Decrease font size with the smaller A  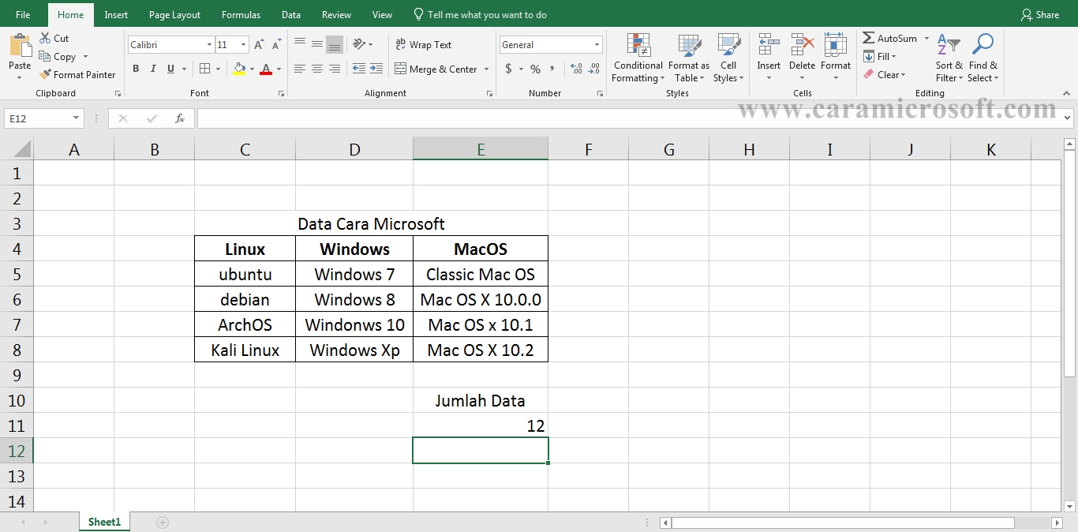[x=277, y=45]
